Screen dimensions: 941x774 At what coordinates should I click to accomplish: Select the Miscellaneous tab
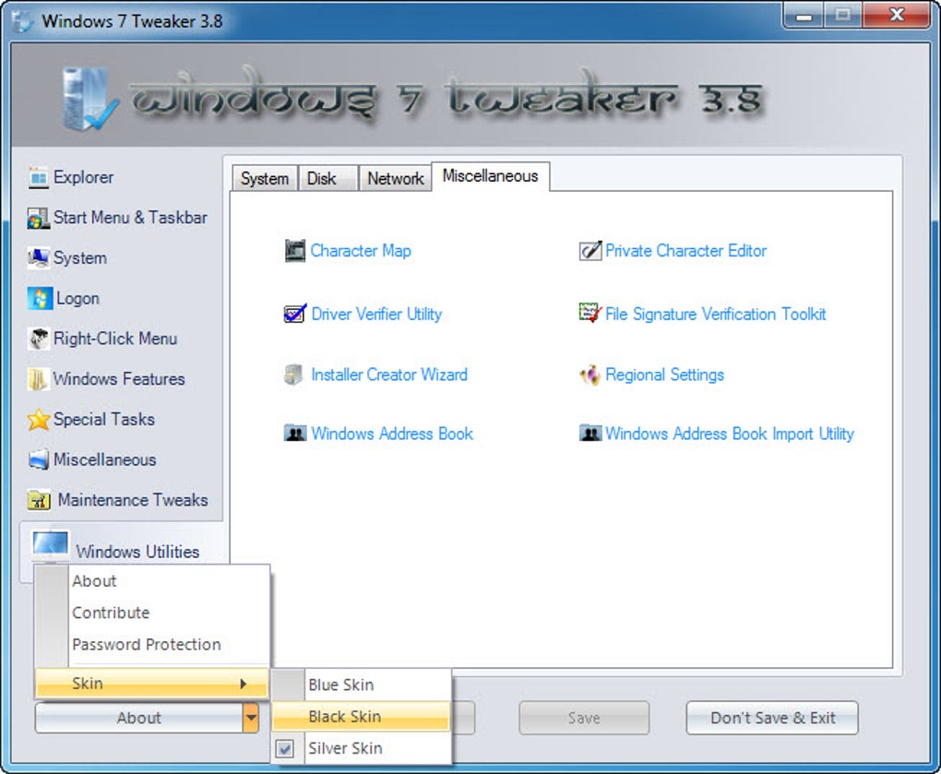(490, 176)
